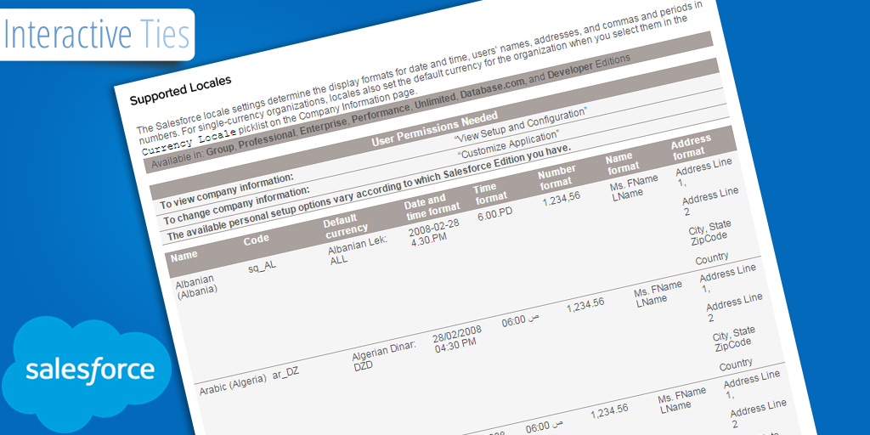The width and height of the screenshot is (870, 435).
Task: Select the sq_AL locale code cell
Action: pos(262,267)
